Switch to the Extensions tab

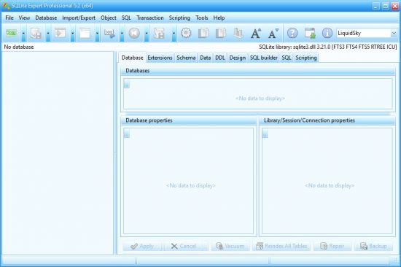pyautogui.click(x=160, y=58)
